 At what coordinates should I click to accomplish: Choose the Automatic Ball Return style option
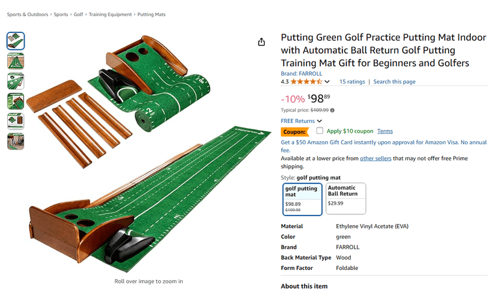(x=346, y=199)
